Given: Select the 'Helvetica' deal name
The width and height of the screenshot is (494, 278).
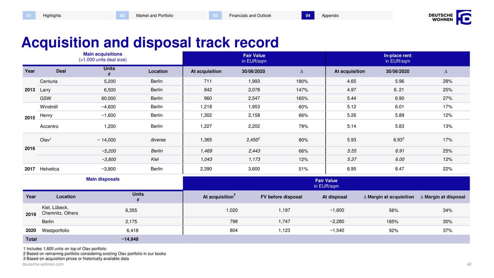Looking at the screenshot, I should pos(49,169).
